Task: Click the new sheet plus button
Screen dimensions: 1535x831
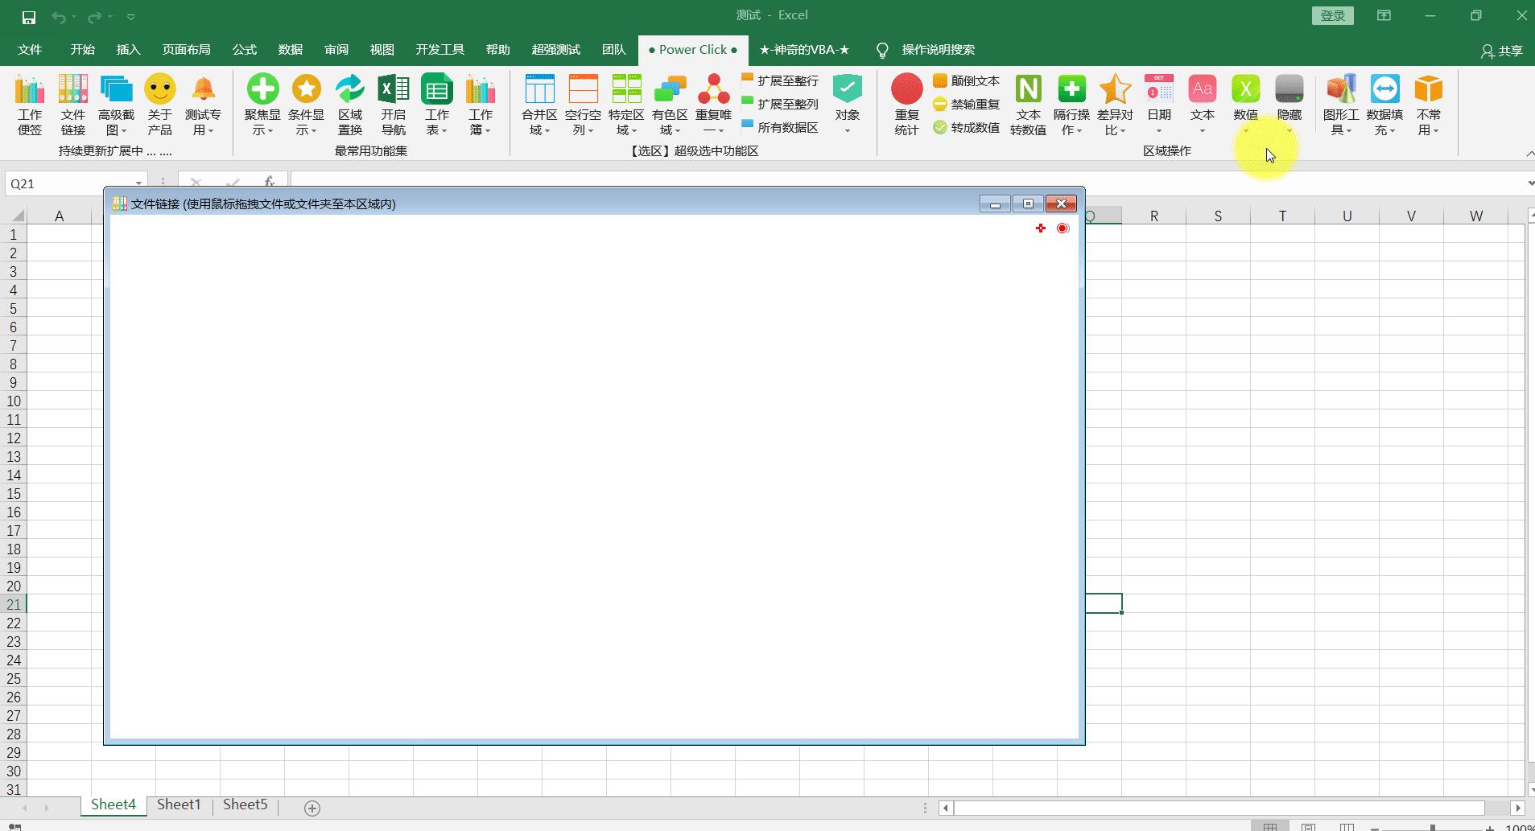Action: pyautogui.click(x=310, y=808)
